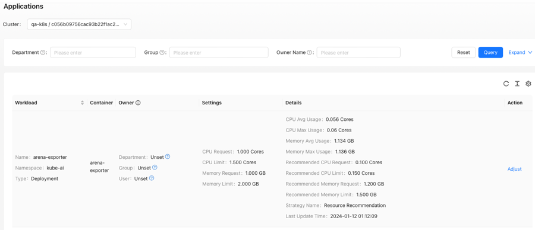Click help icon next to Department filter
The width and height of the screenshot is (535, 230).
click(43, 53)
